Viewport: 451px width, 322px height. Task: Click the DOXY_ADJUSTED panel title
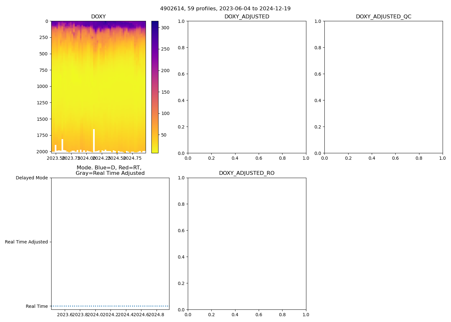[x=247, y=17]
